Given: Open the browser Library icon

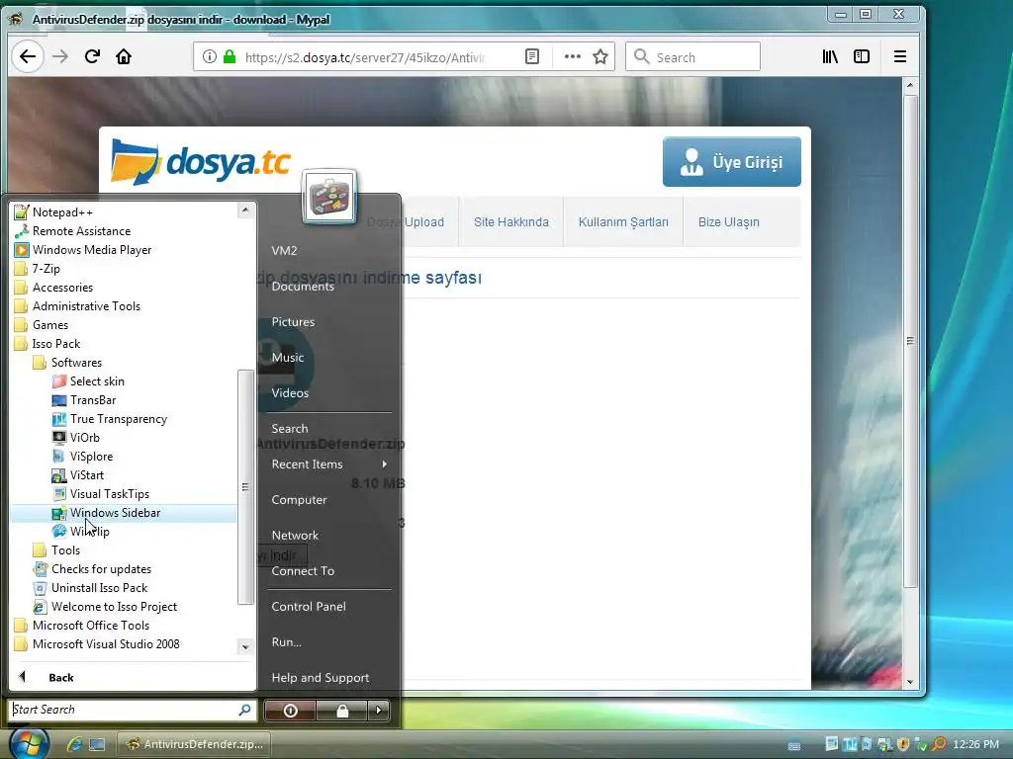Looking at the screenshot, I should (830, 56).
